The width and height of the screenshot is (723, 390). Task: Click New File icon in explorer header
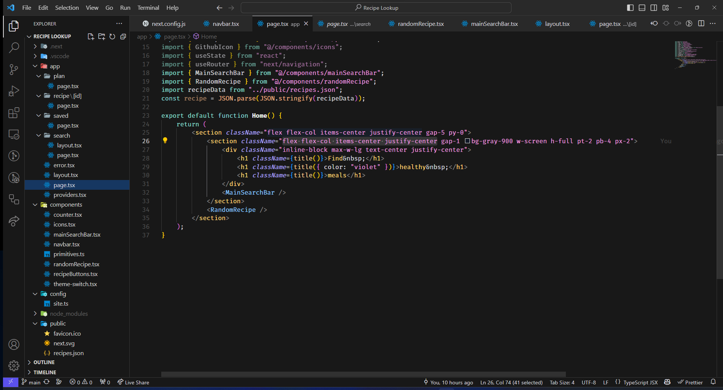91,36
